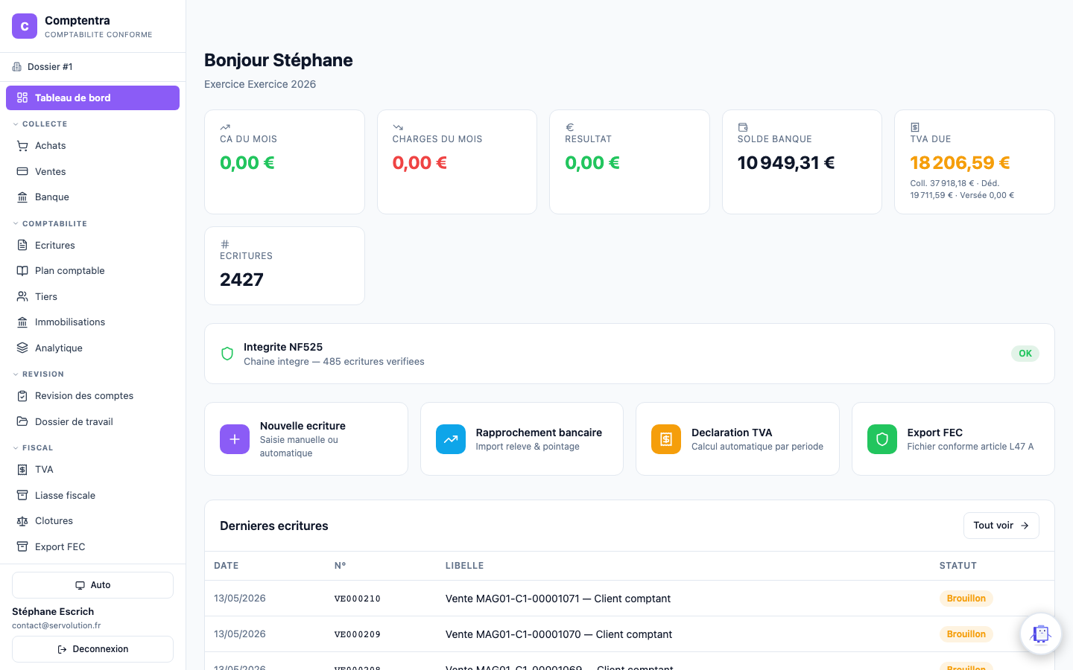Open the floating chatbot assistant icon
The width and height of the screenshot is (1073, 670).
[1041, 634]
